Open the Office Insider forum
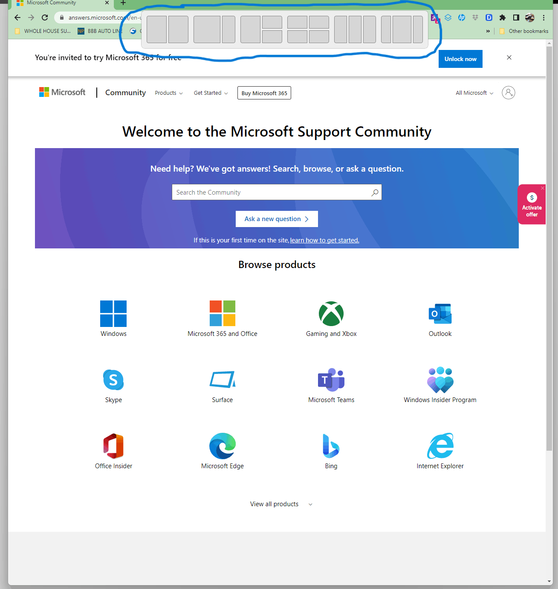The image size is (558, 589). [113, 451]
